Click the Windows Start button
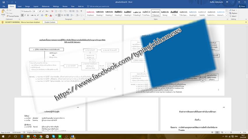248x139 pixels. (3, 136)
